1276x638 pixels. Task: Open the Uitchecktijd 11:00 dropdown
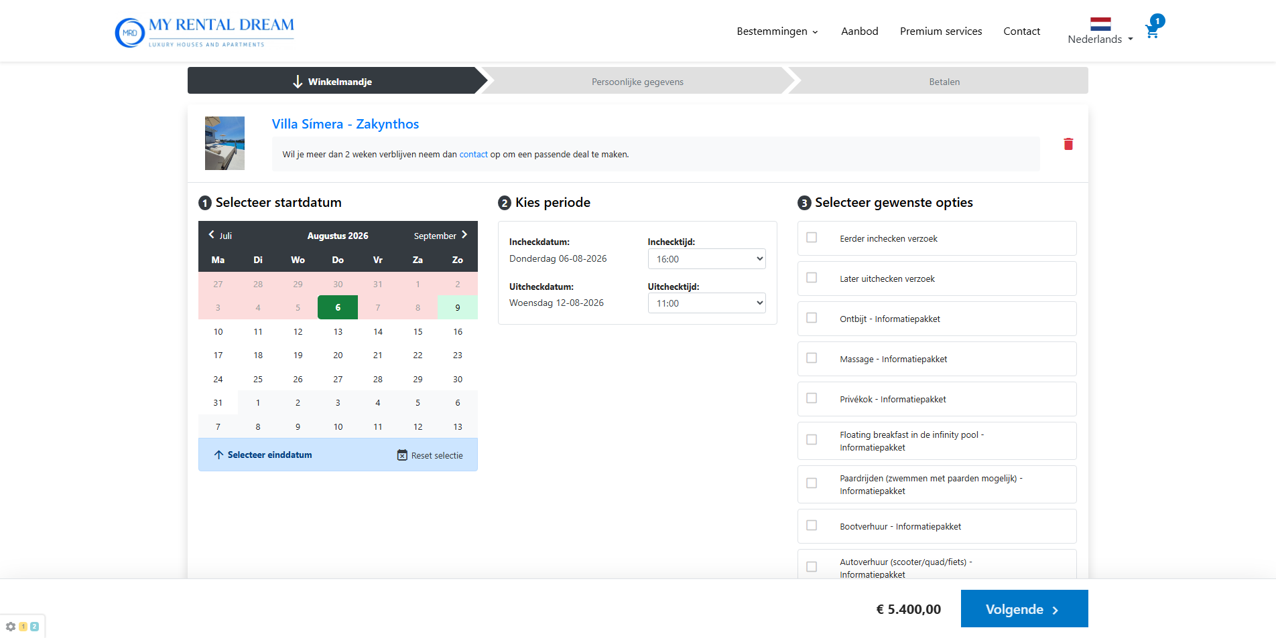(x=706, y=303)
